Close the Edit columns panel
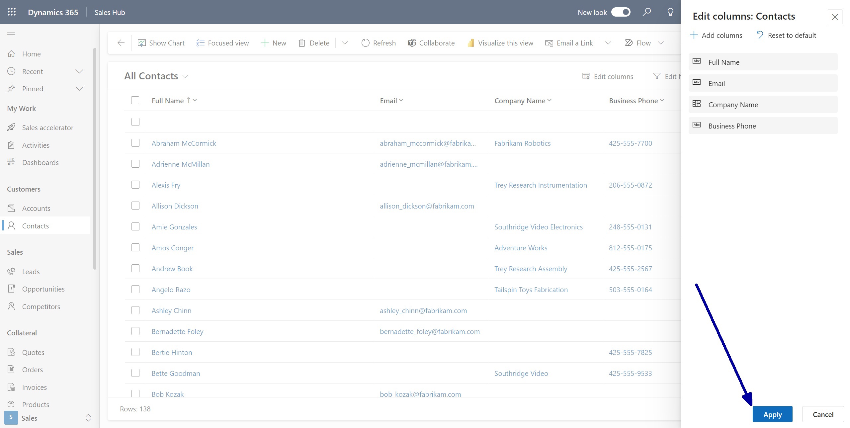 coord(835,17)
